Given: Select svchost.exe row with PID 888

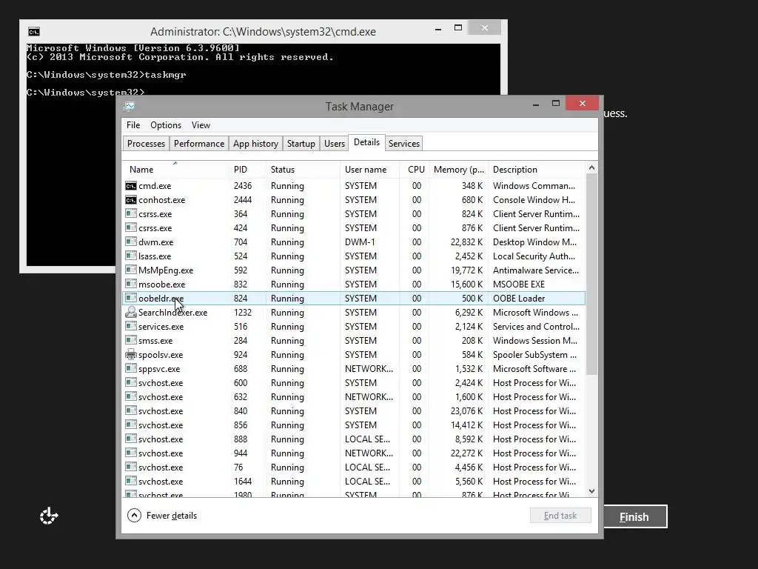Looking at the screenshot, I should (354, 439).
